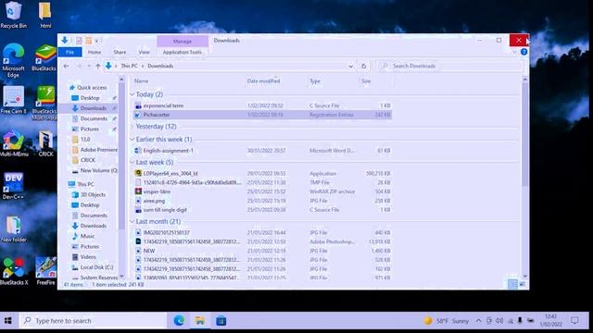
Task: Select Music in navigation pane
Action: pos(87,236)
